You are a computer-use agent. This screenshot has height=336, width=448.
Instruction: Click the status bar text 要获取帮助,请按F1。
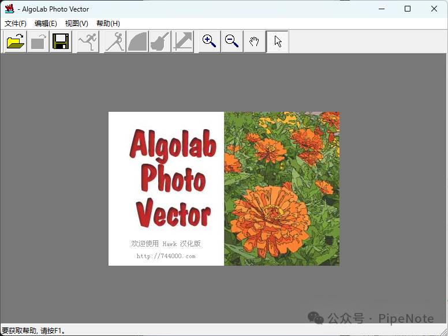(x=33, y=331)
